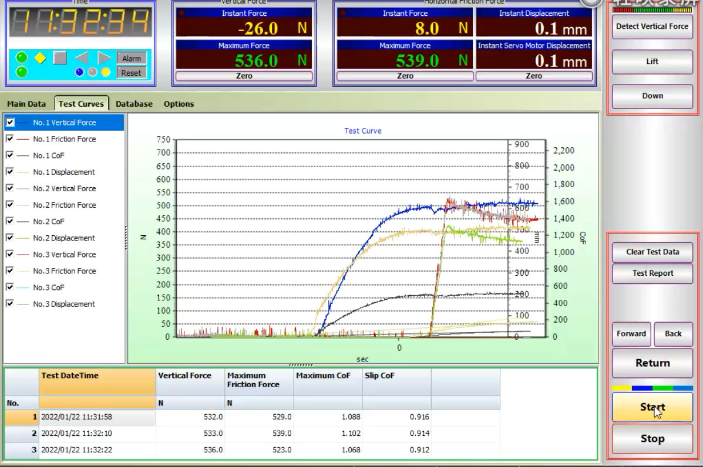Click the yellow diamond status indicator

(40, 57)
